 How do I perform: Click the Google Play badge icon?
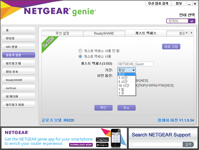click(102, 145)
